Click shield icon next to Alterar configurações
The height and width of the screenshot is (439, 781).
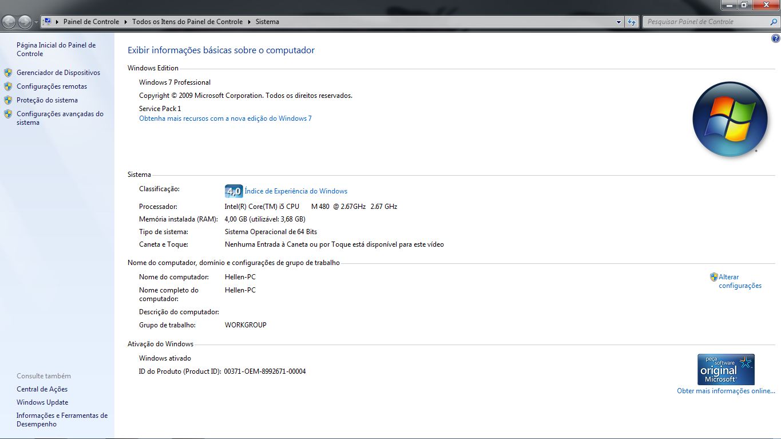coord(713,277)
